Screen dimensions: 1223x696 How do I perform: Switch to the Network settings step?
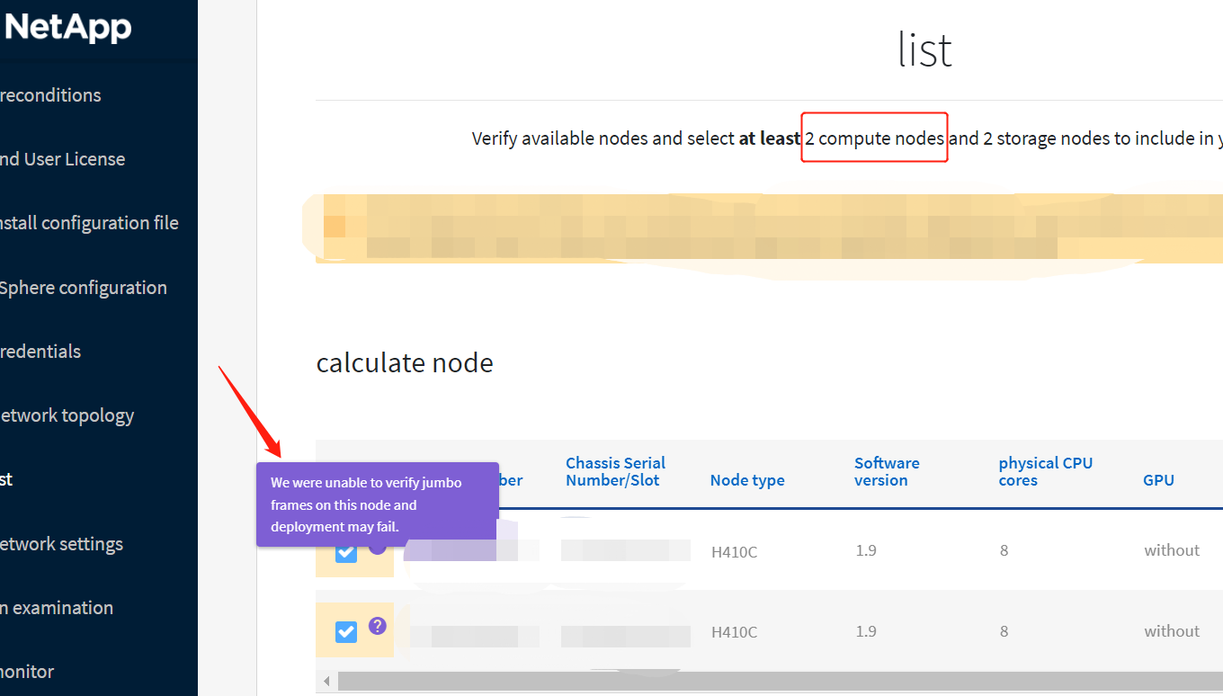coord(61,544)
